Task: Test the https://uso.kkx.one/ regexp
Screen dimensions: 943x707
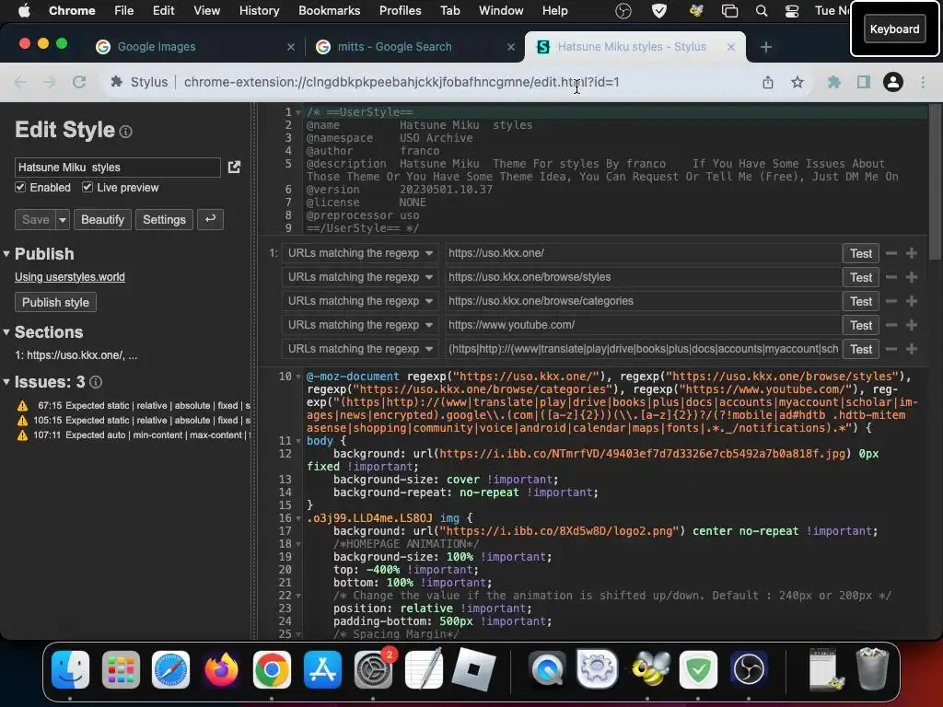Action: pyautogui.click(x=861, y=253)
